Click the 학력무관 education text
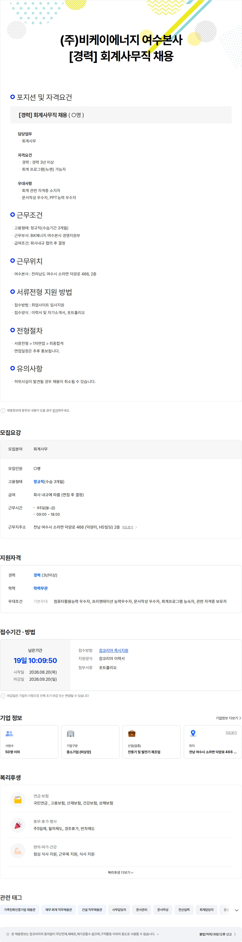 [41, 588]
